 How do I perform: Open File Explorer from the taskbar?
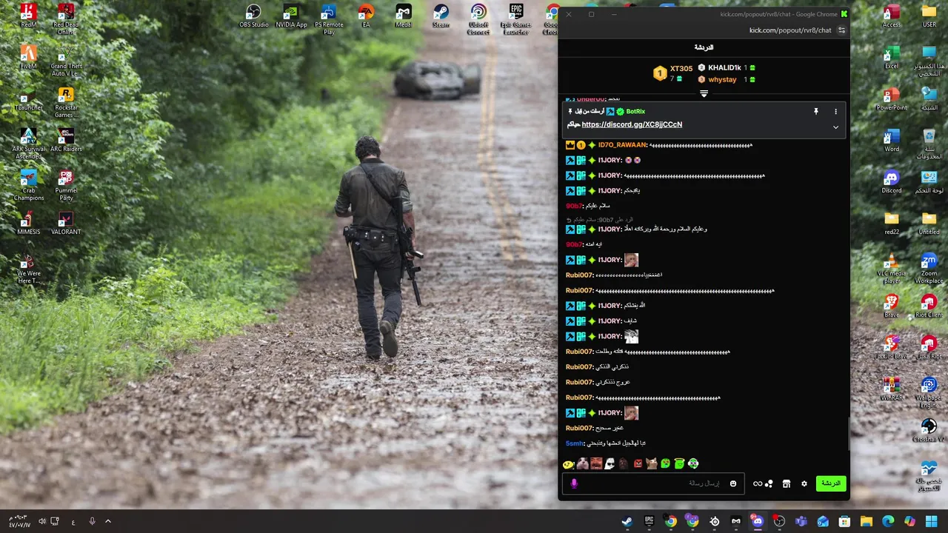point(866,521)
